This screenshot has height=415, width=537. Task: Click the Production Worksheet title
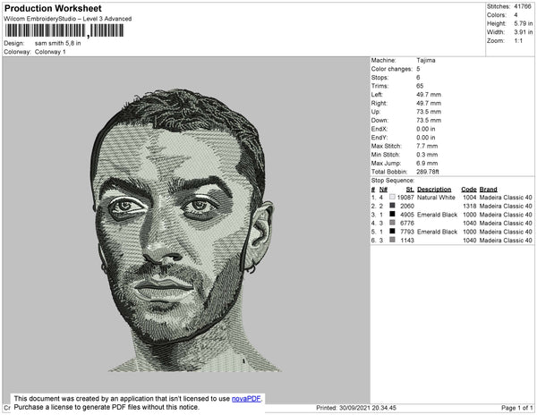tap(53, 8)
